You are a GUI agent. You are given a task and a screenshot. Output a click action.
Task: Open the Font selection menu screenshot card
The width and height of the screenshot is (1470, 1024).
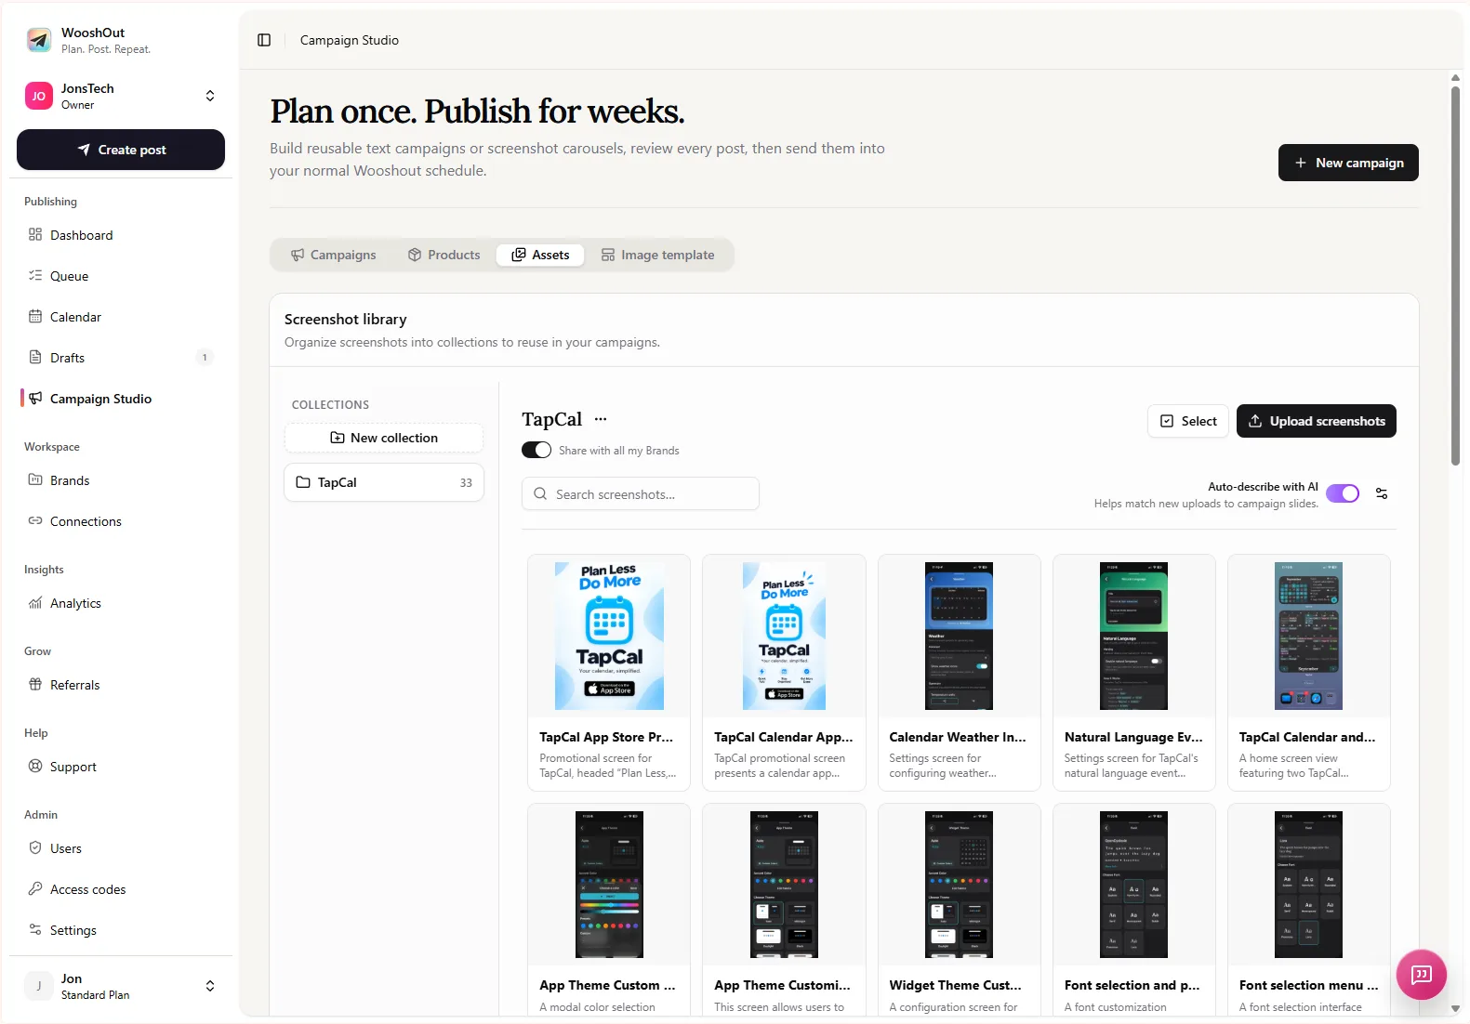pyautogui.click(x=1308, y=911)
